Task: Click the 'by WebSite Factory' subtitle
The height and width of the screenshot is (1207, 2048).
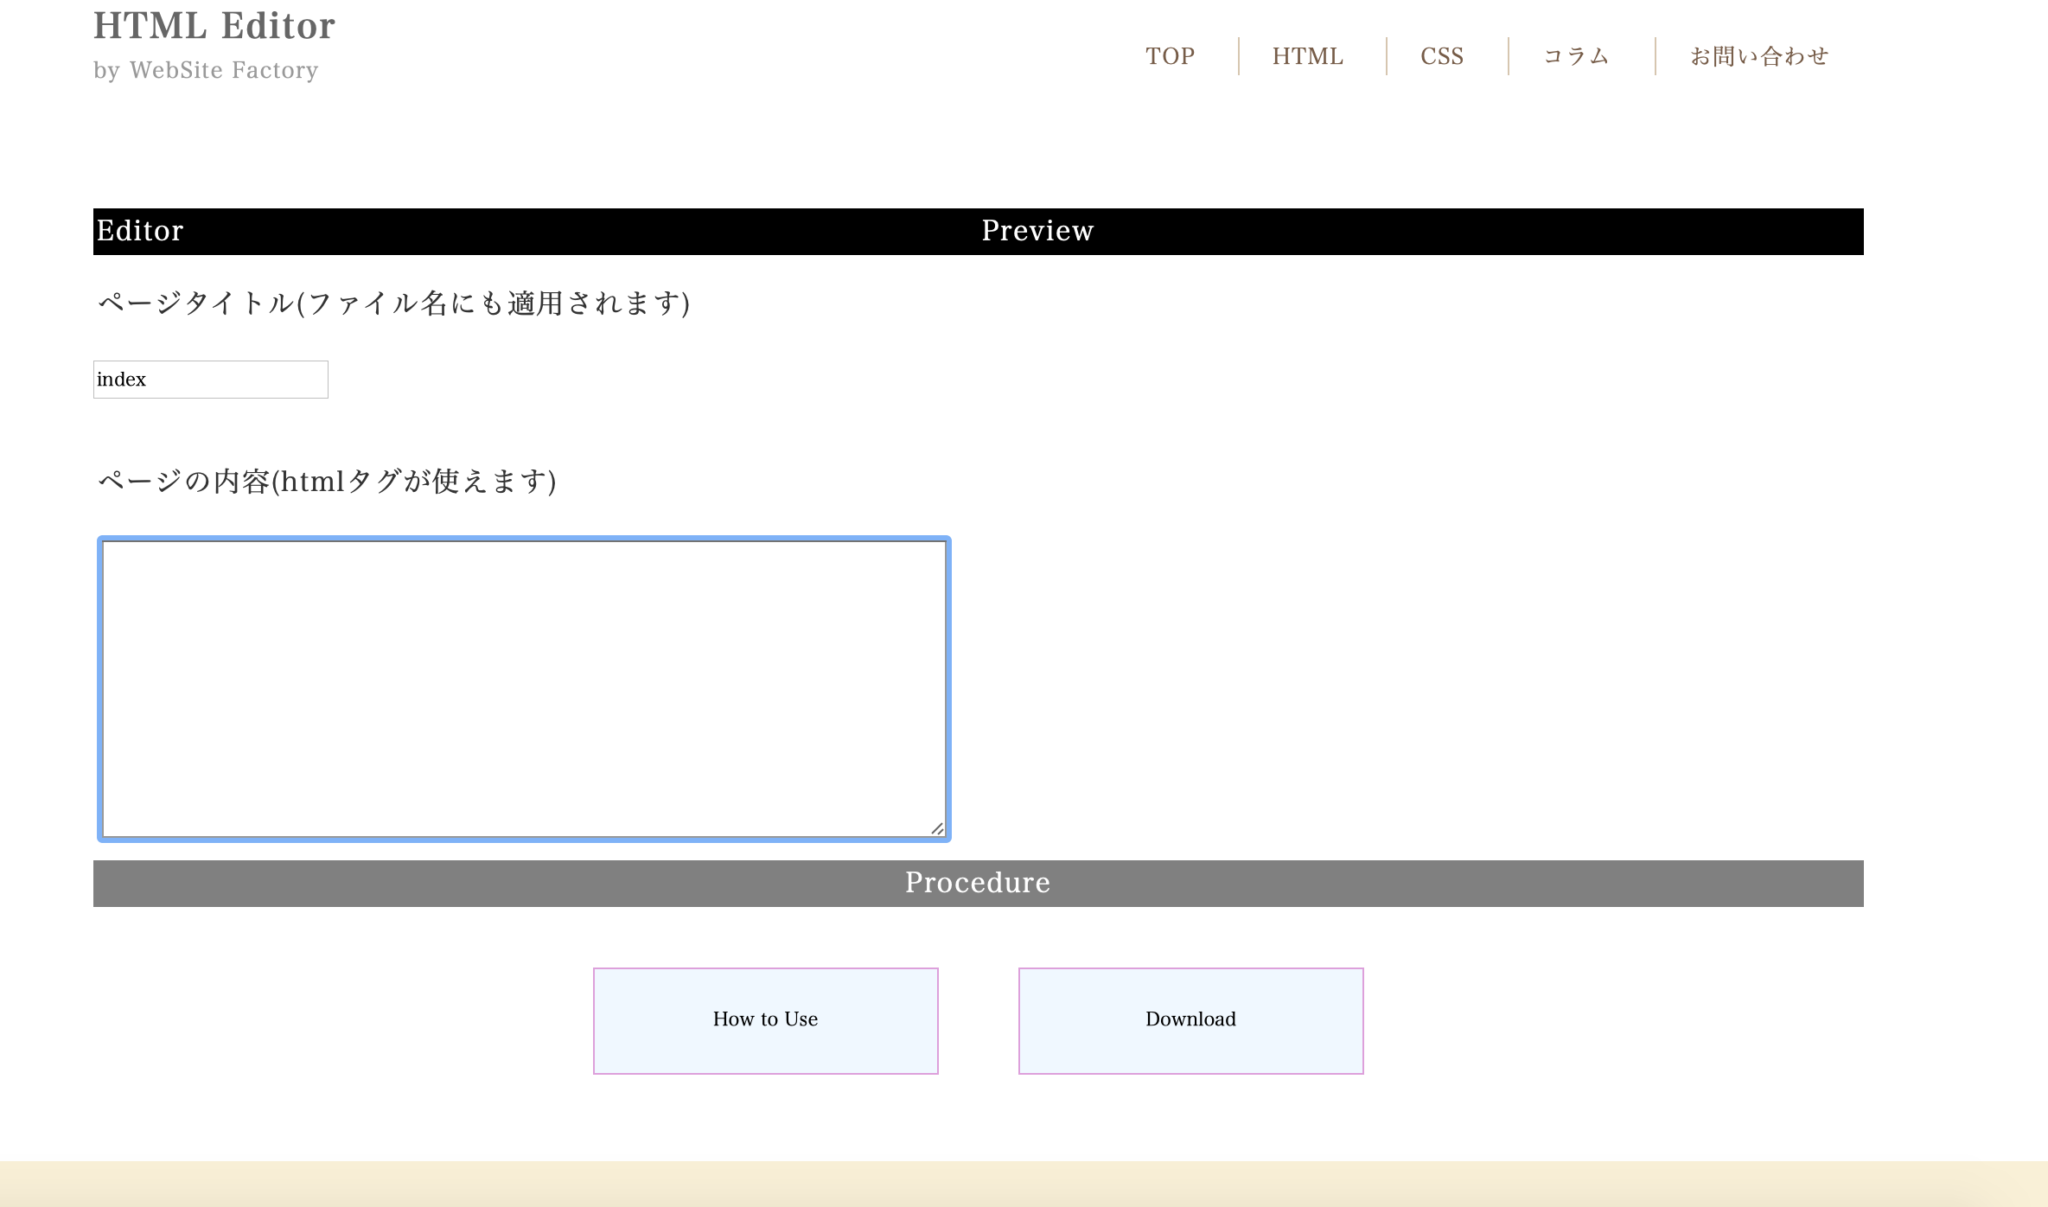Action: coord(206,70)
